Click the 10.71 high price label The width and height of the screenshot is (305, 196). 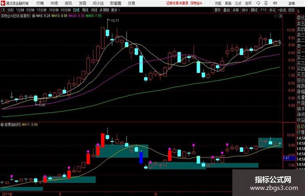click(115, 21)
